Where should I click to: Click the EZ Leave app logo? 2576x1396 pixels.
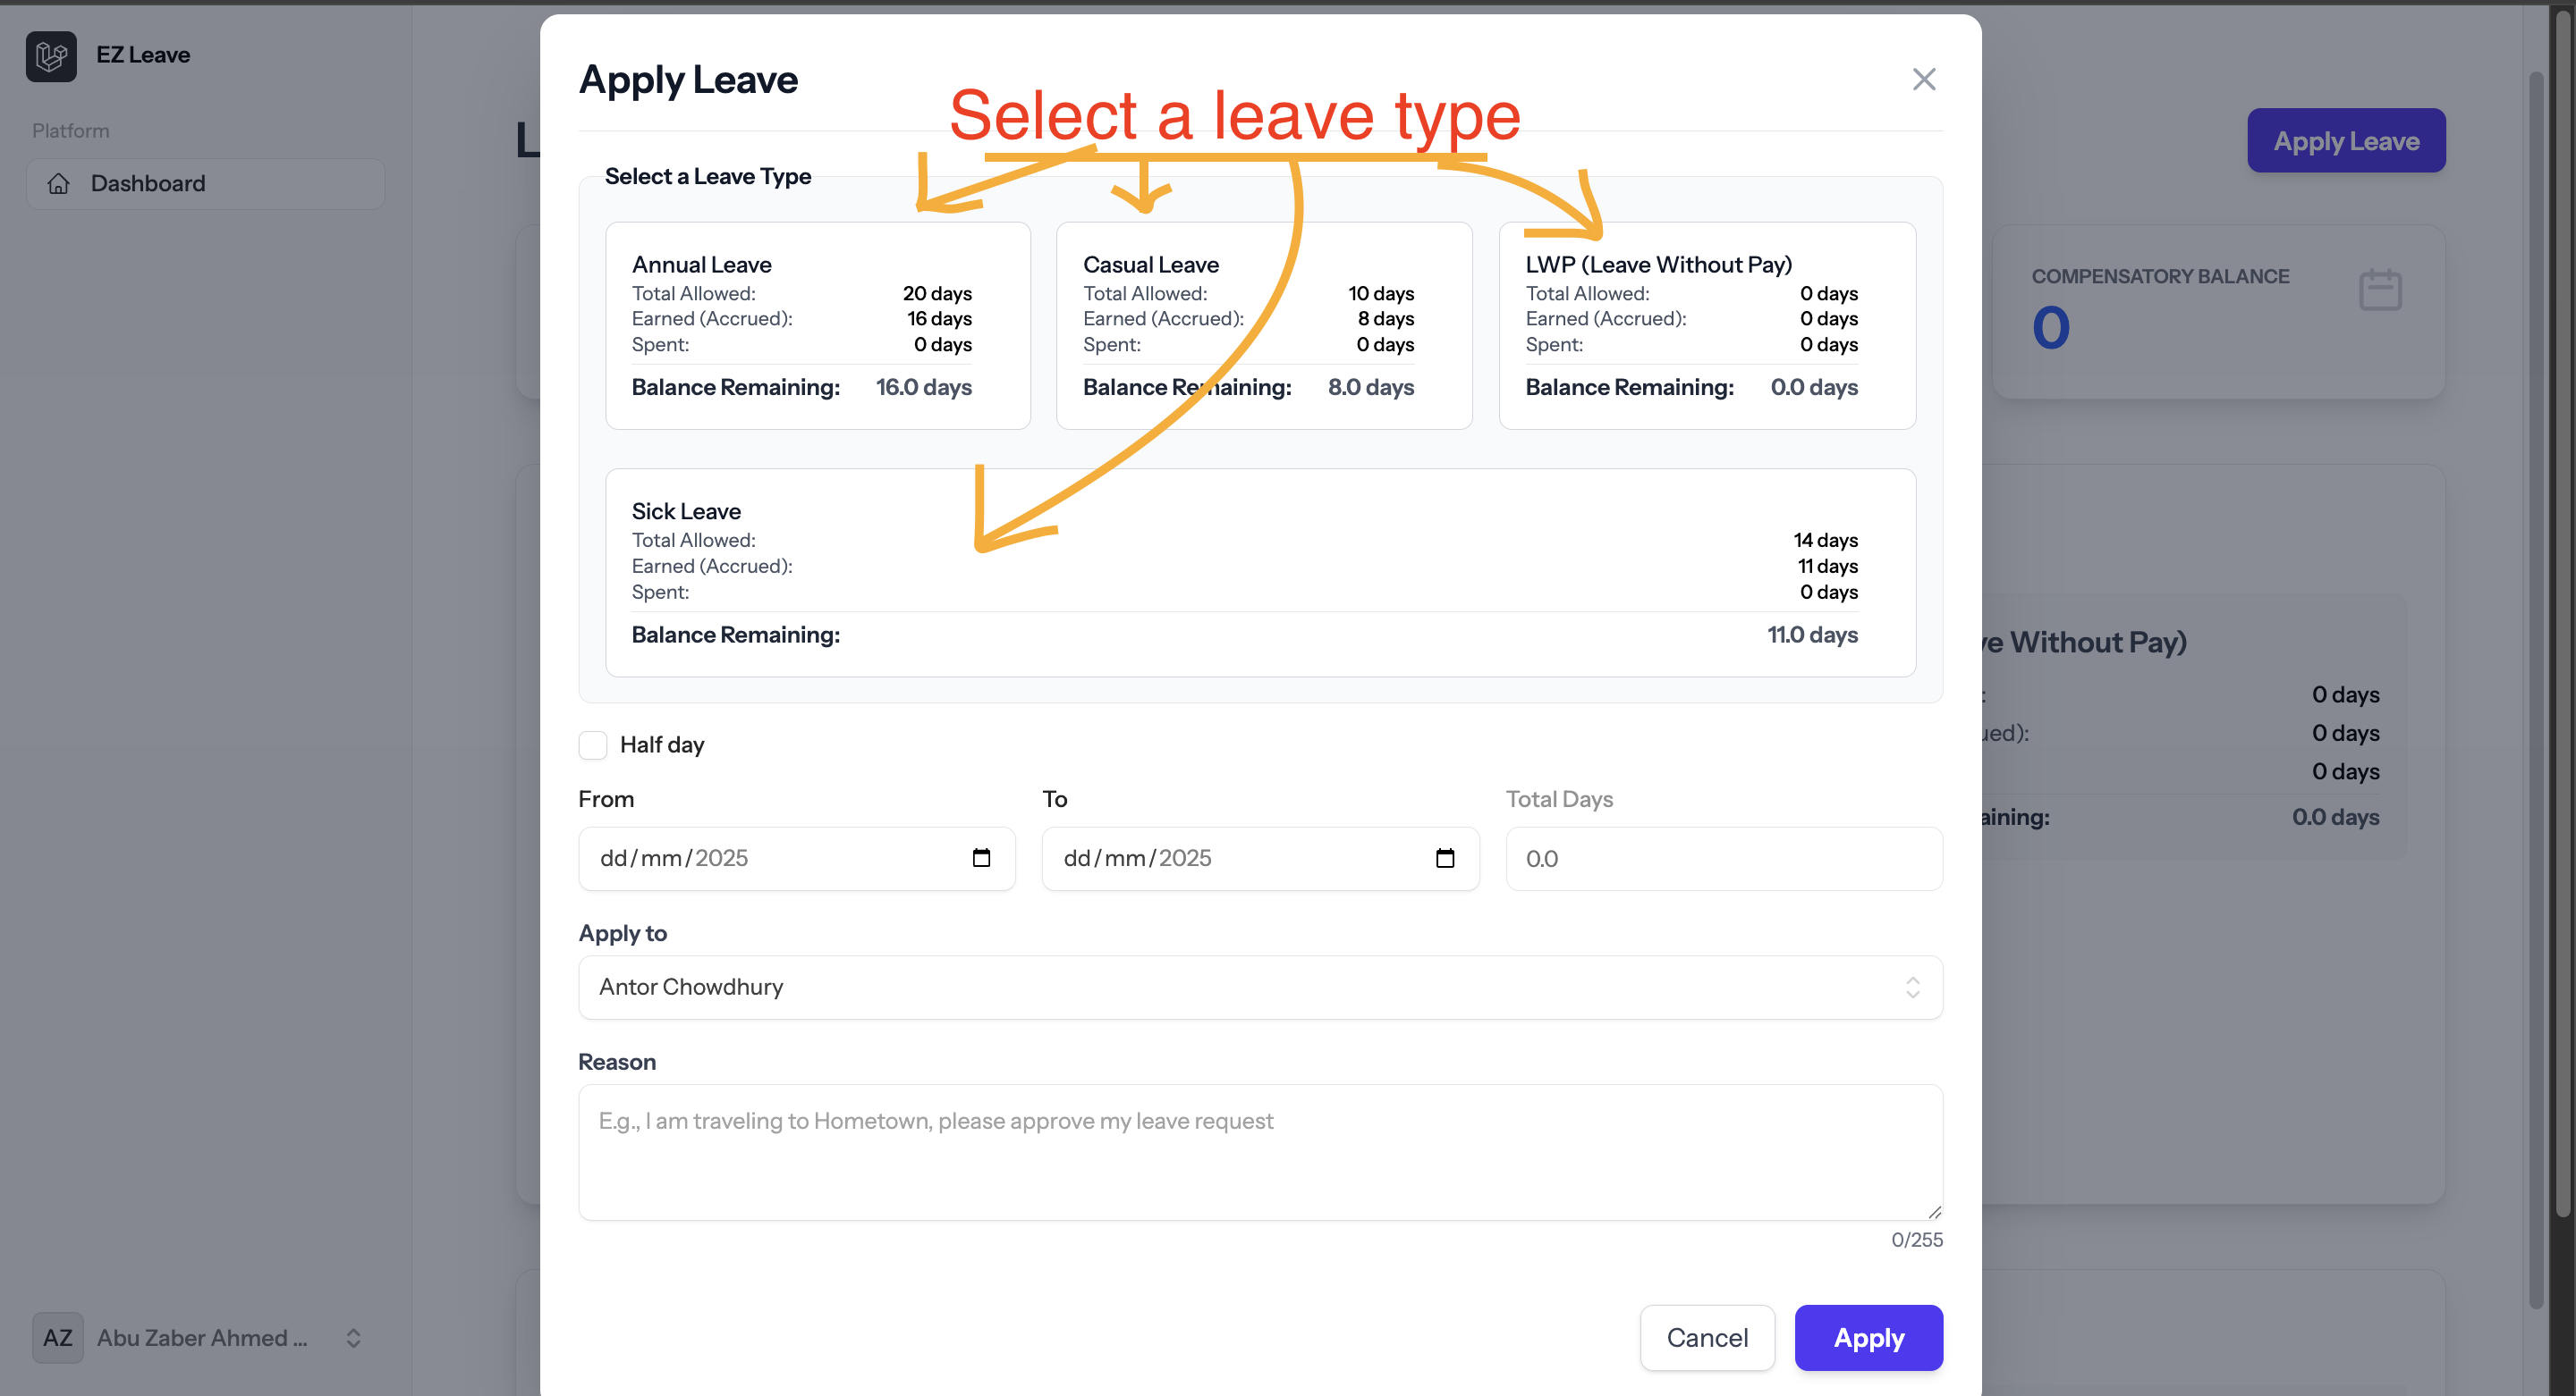coord(51,56)
